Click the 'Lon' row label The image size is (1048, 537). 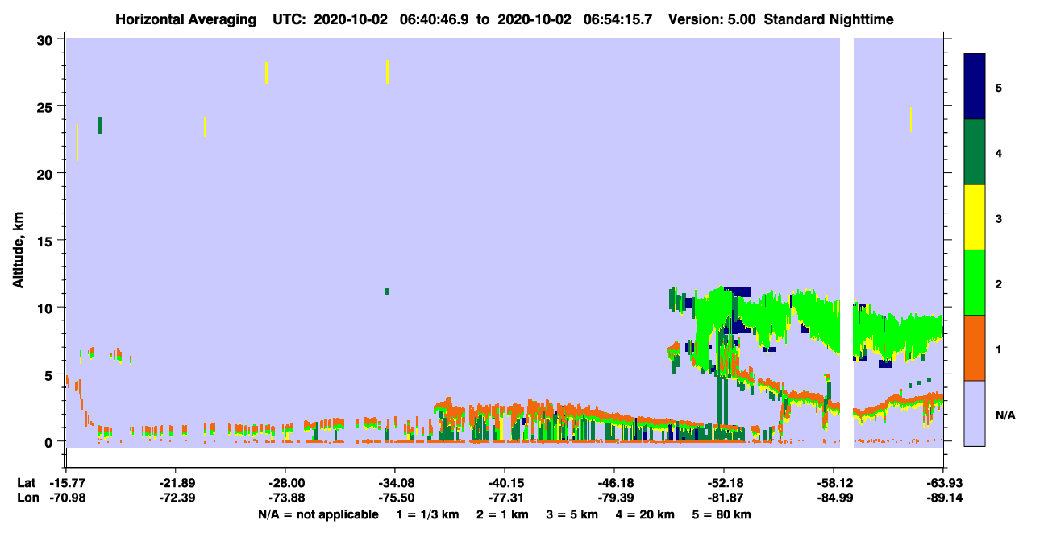(27, 498)
